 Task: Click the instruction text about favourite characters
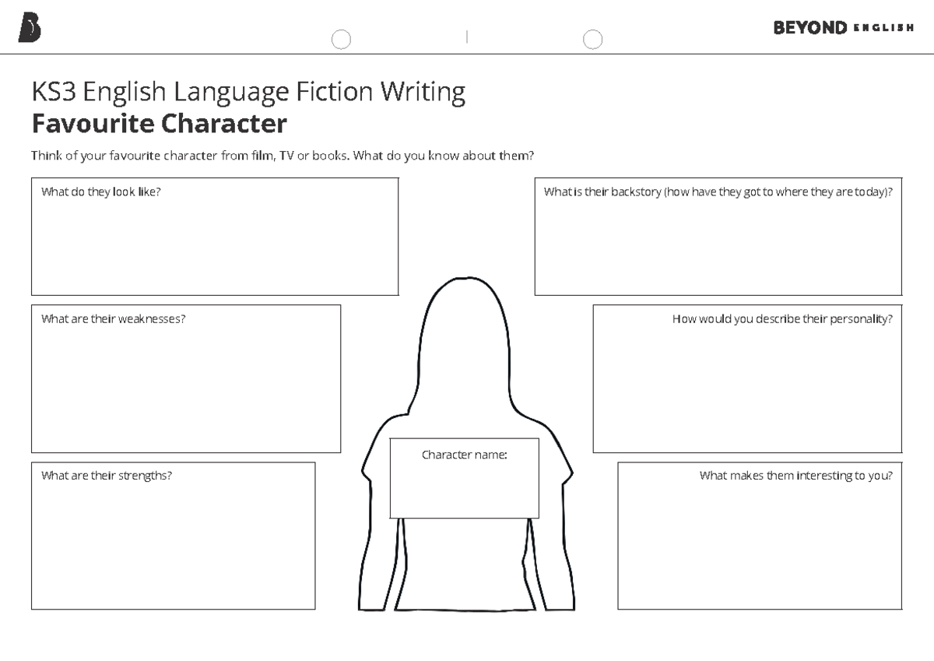pyautogui.click(x=282, y=155)
